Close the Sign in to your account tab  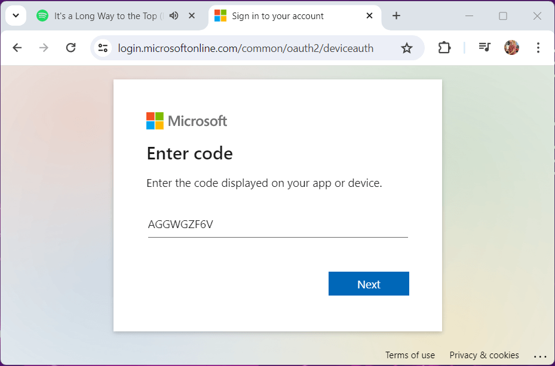coord(370,16)
